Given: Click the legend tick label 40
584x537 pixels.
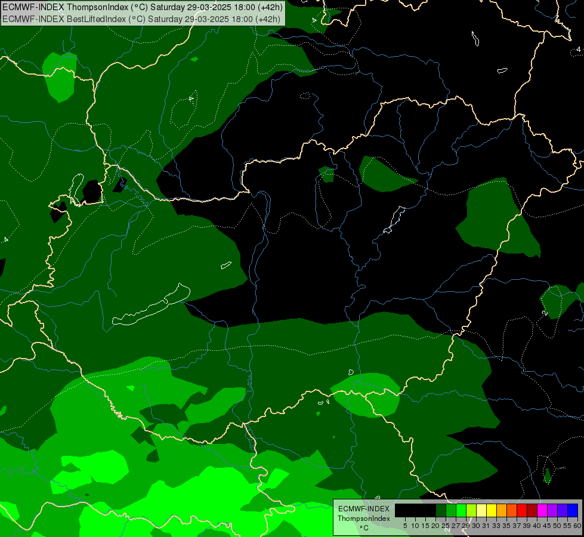Looking at the screenshot, I should pyautogui.click(x=537, y=526).
